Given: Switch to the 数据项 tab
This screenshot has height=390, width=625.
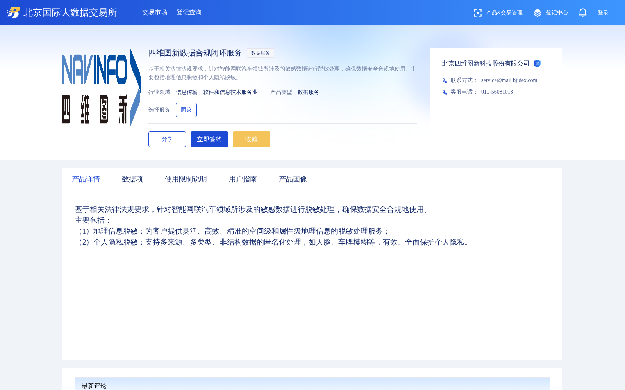Looking at the screenshot, I should pos(132,179).
